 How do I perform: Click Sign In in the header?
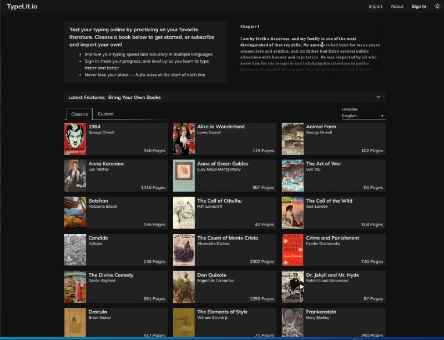[x=418, y=7]
